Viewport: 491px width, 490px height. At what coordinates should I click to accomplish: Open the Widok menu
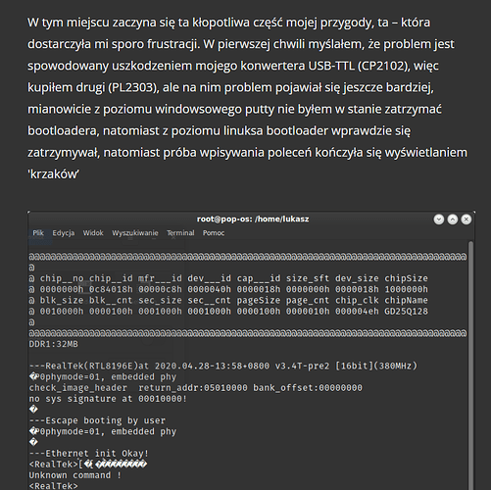pyautogui.click(x=93, y=233)
